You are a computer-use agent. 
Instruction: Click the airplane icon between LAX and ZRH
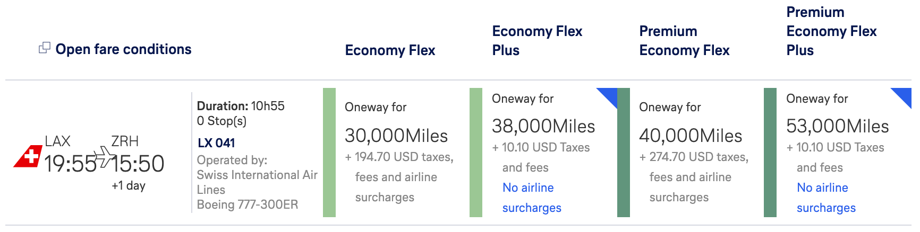point(104,157)
